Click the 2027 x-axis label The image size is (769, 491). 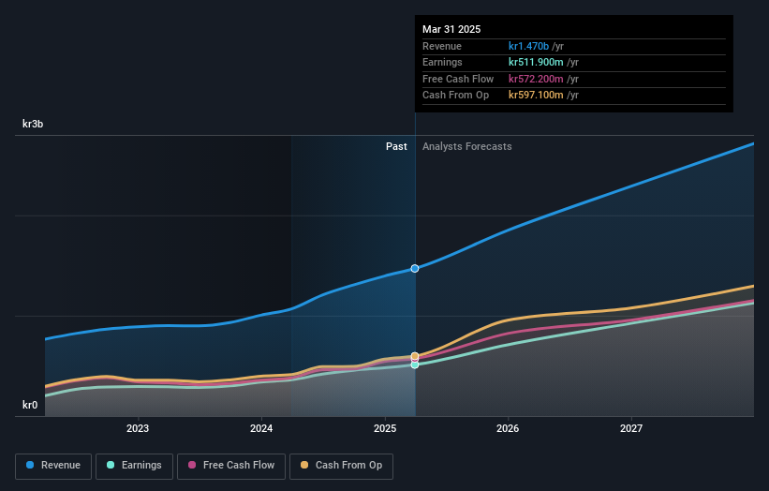click(x=631, y=428)
